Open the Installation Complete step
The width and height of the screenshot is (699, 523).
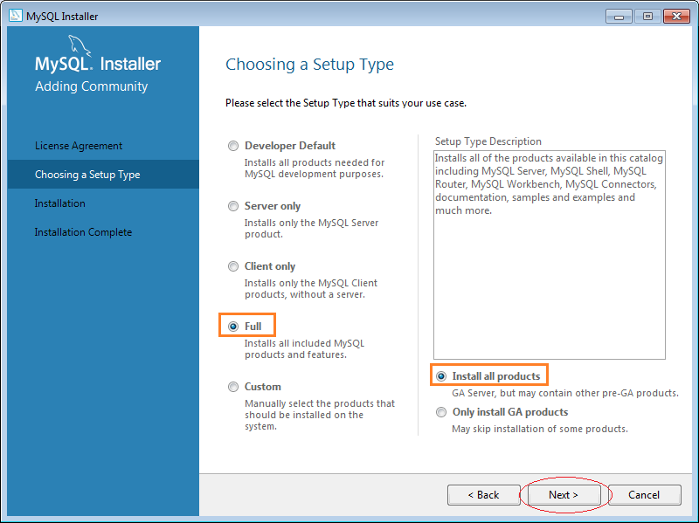pos(83,232)
